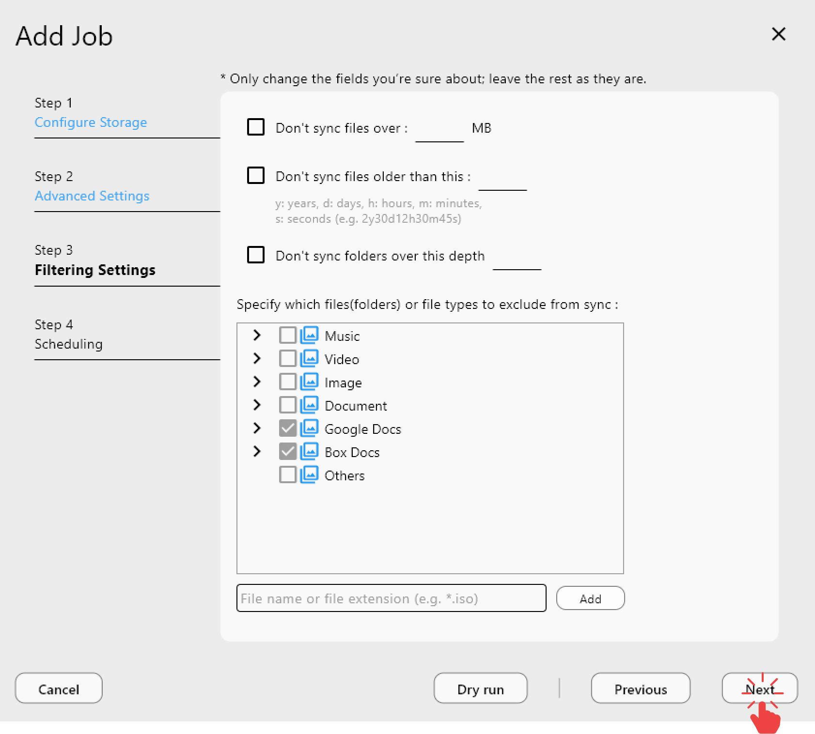This screenshot has width=815, height=734.
Task: Go to Step 1 Configure Storage
Action: click(91, 122)
